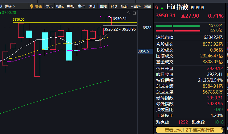Click the price change ▲27.90
Image resolution: width=228 pixels, height=134 pixels.
[x=190, y=16]
